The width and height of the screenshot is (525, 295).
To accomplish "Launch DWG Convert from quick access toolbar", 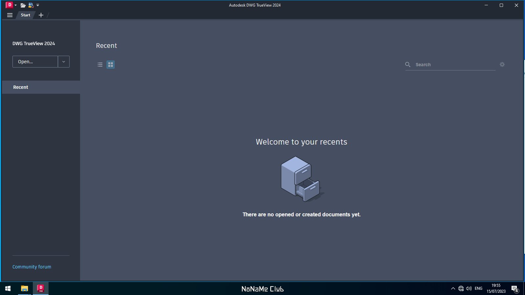I will pos(31,5).
